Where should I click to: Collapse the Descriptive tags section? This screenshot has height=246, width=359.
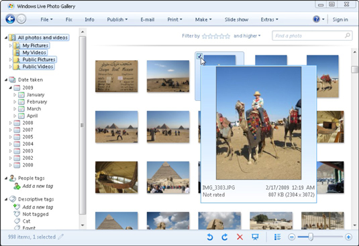(6, 199)
